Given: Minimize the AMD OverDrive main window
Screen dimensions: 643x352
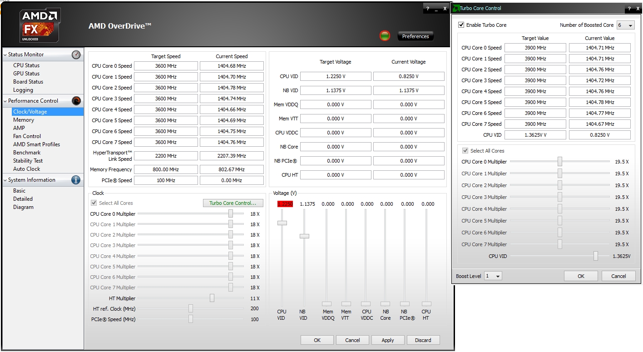Looking at the screenshot, I should point(436,9).
